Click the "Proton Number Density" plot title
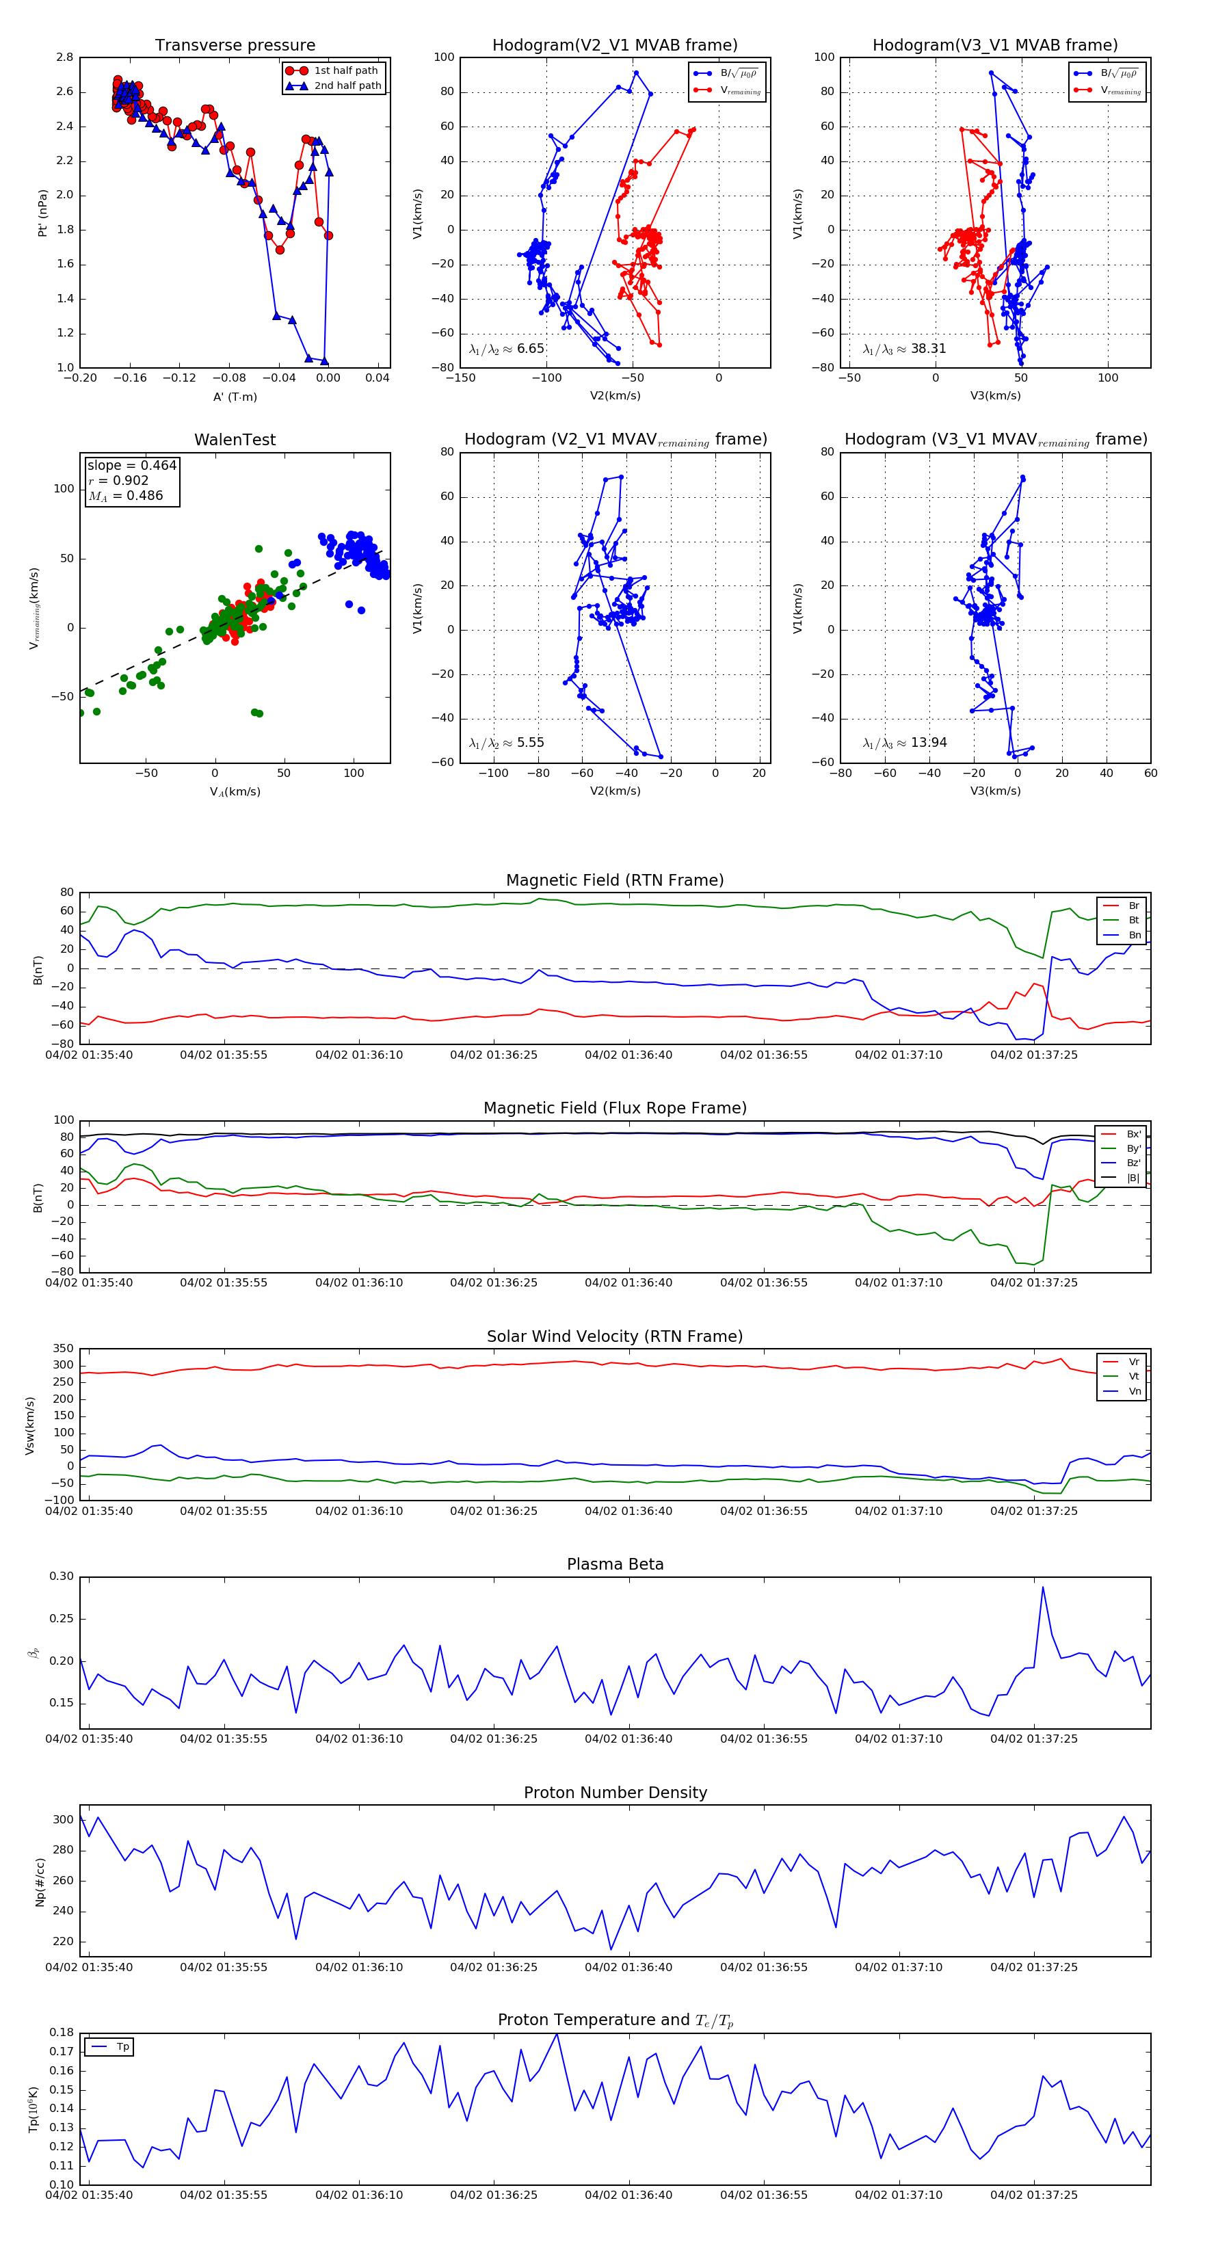 pyautogui.click(x=615, y=1793)
